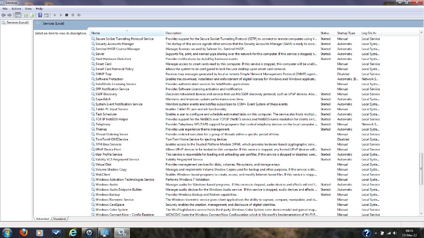Sort by the Log On As column header

(371, 33)
